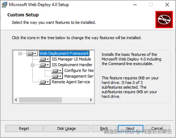
Task: Proceed with the Next button
Action: [131, 128]
